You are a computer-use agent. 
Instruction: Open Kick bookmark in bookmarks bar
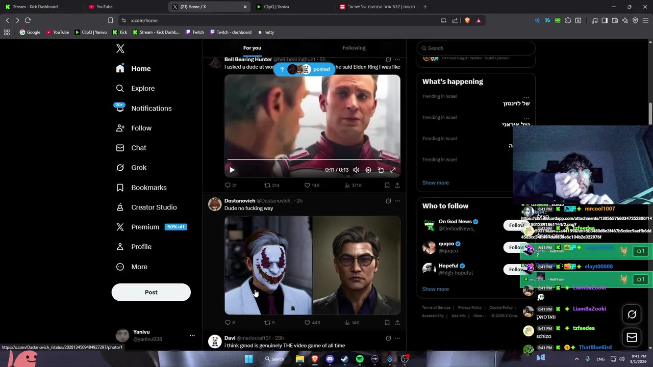120,32
